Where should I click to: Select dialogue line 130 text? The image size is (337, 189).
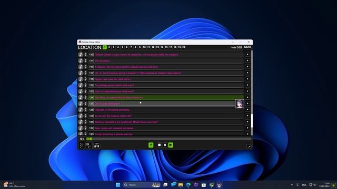click(126, 122)
